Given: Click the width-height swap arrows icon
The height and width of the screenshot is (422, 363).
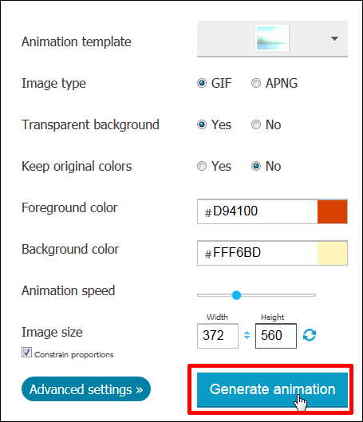Looking at the screenshot, I should pyautogui.click(x=247, y=335).
